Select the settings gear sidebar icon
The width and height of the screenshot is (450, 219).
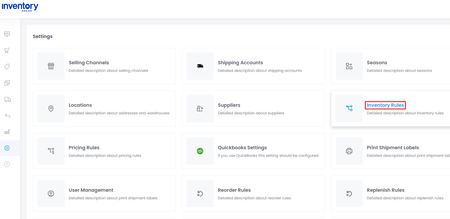7,148
